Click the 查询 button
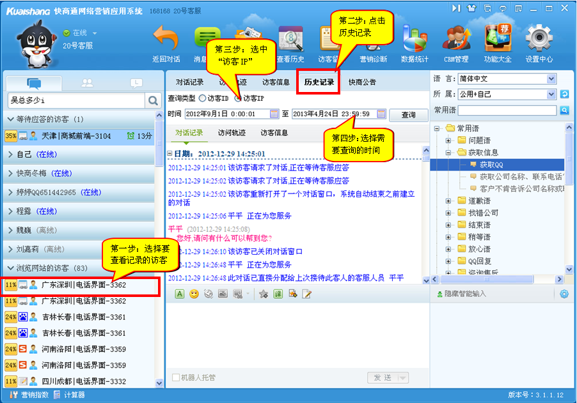577x403 pixels. click(x=408, y=115)
